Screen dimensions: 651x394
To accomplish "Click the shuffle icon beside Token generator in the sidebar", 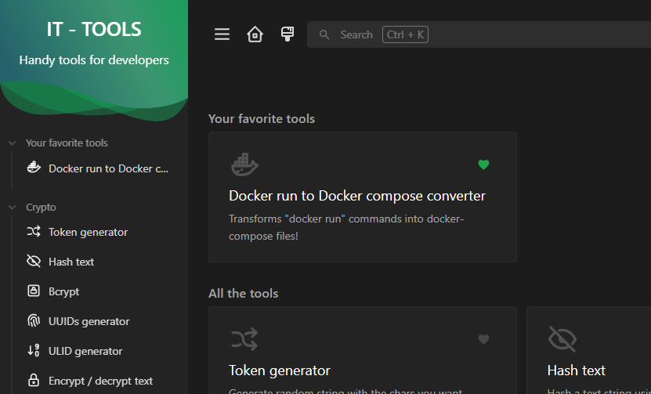I will [34, 231].
